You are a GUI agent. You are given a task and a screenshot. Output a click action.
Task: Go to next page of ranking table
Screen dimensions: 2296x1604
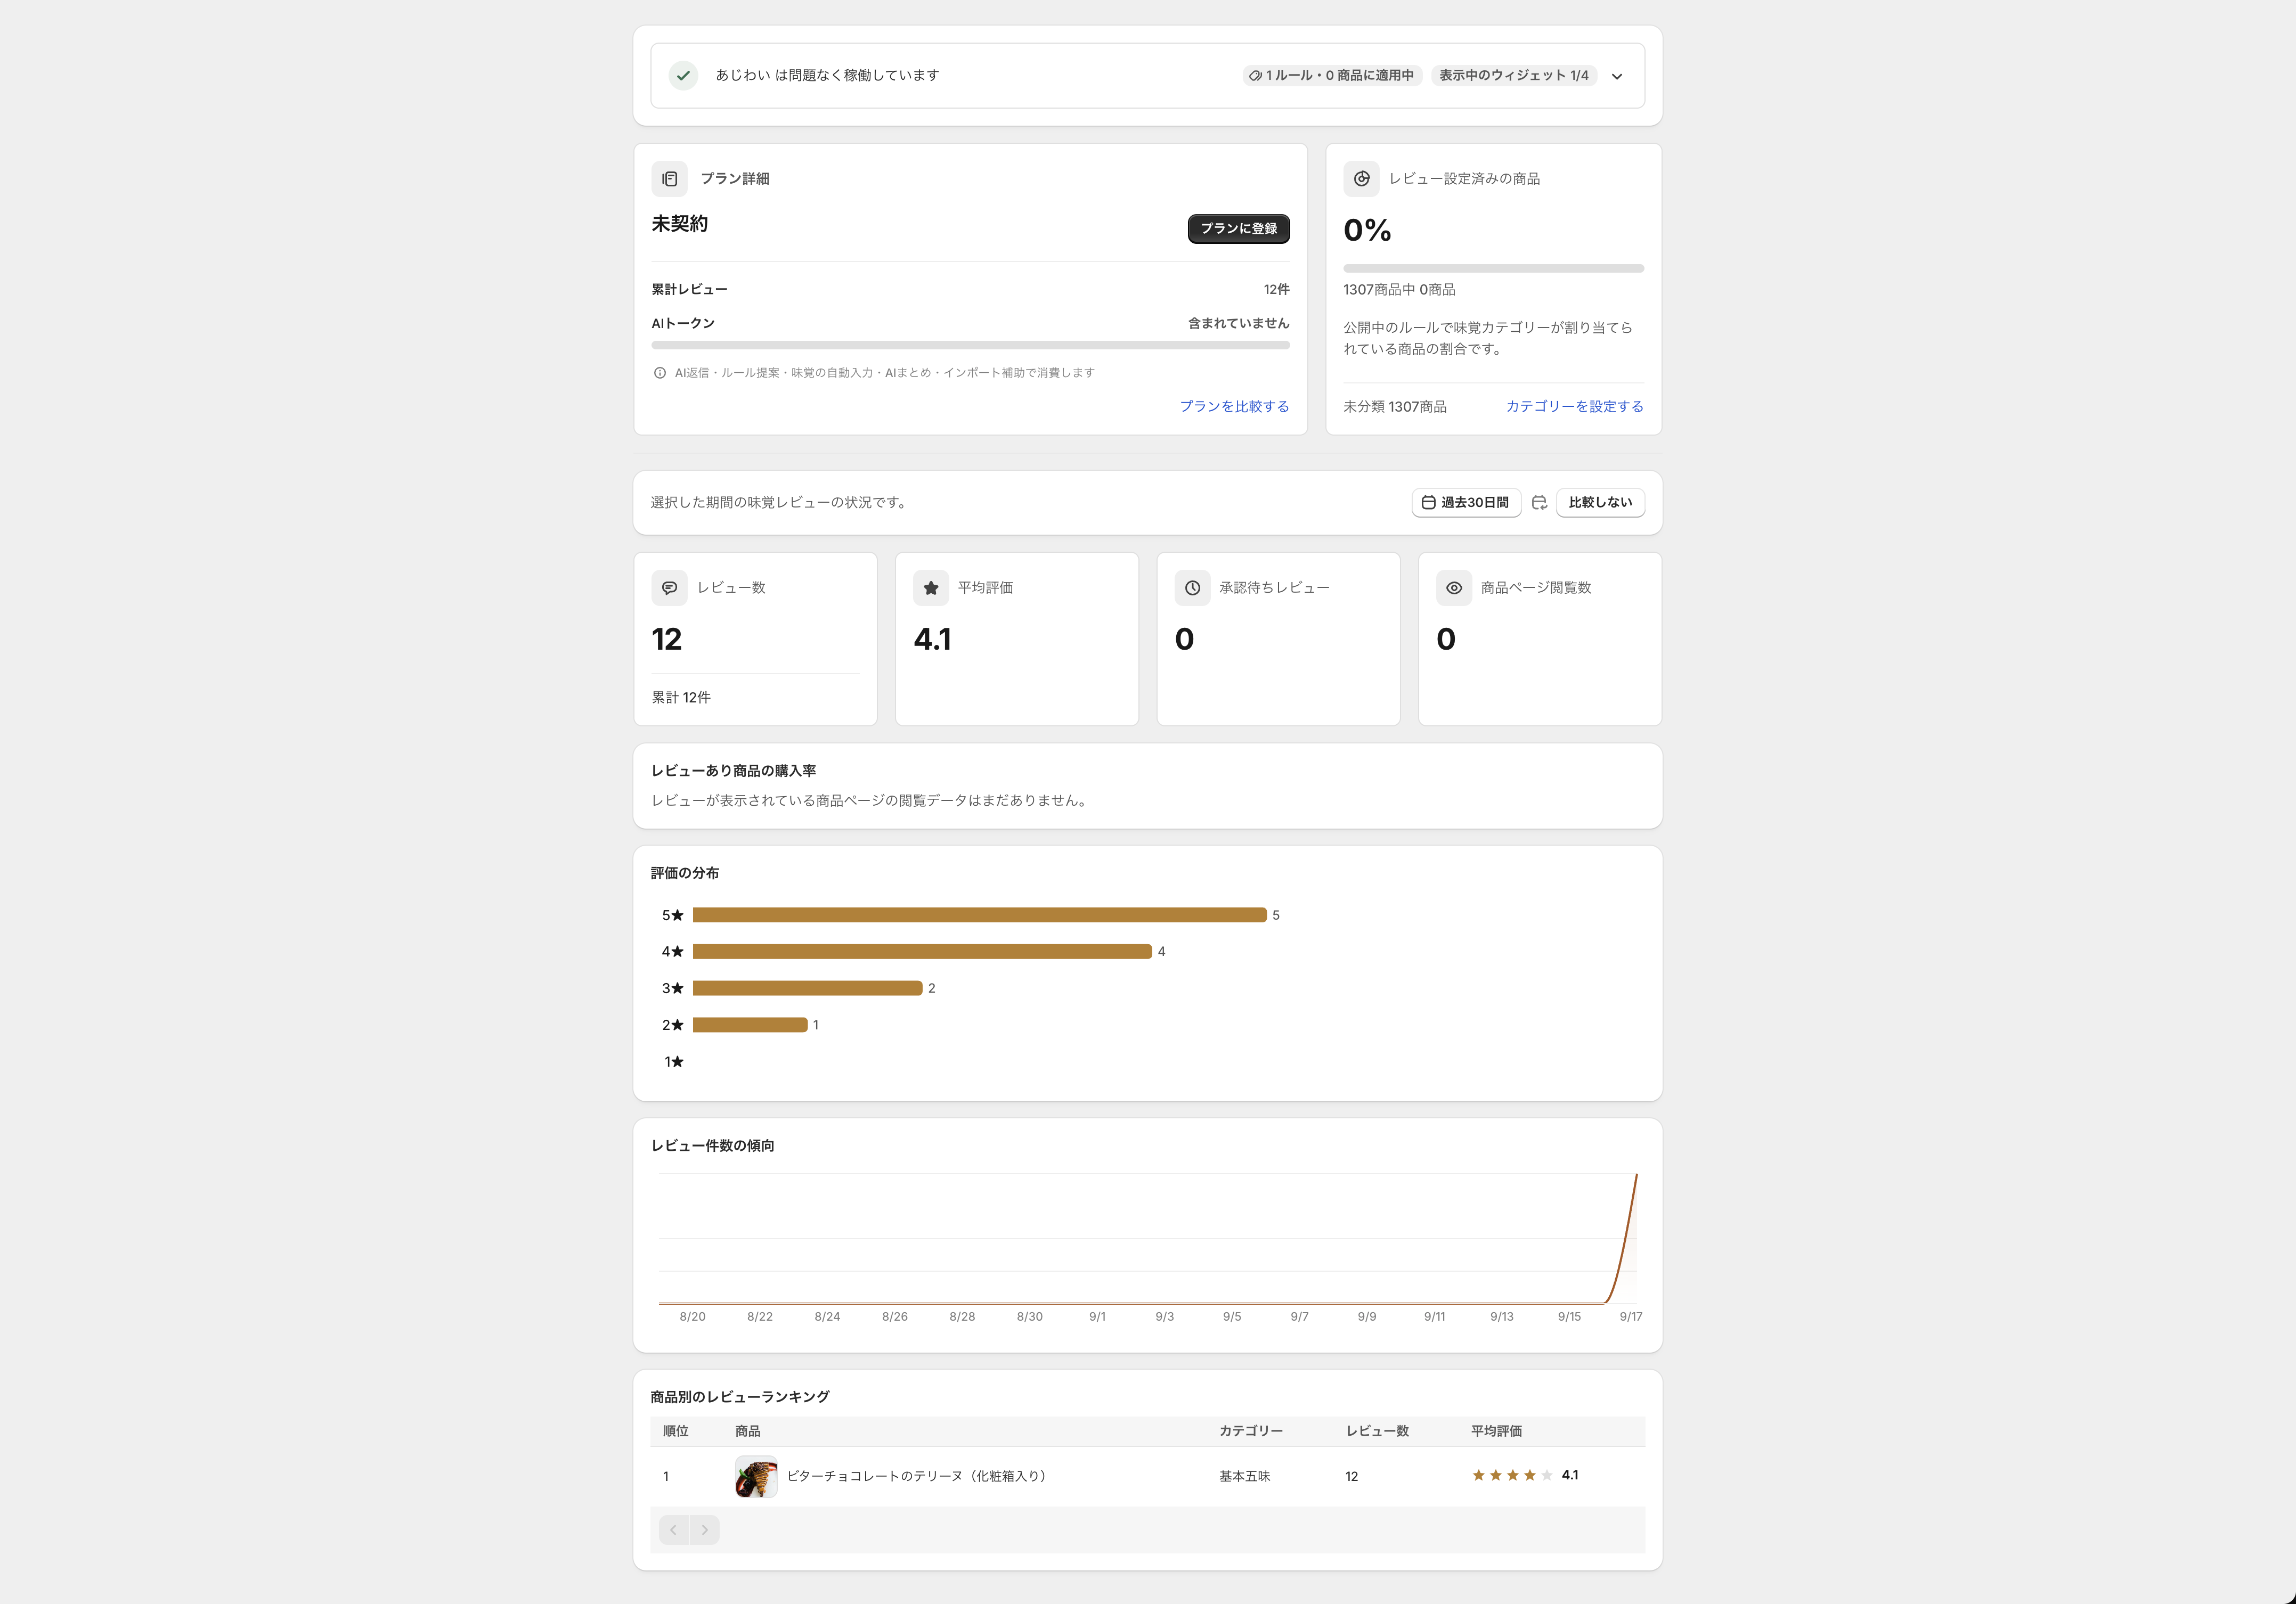[x=705, y=1530]
